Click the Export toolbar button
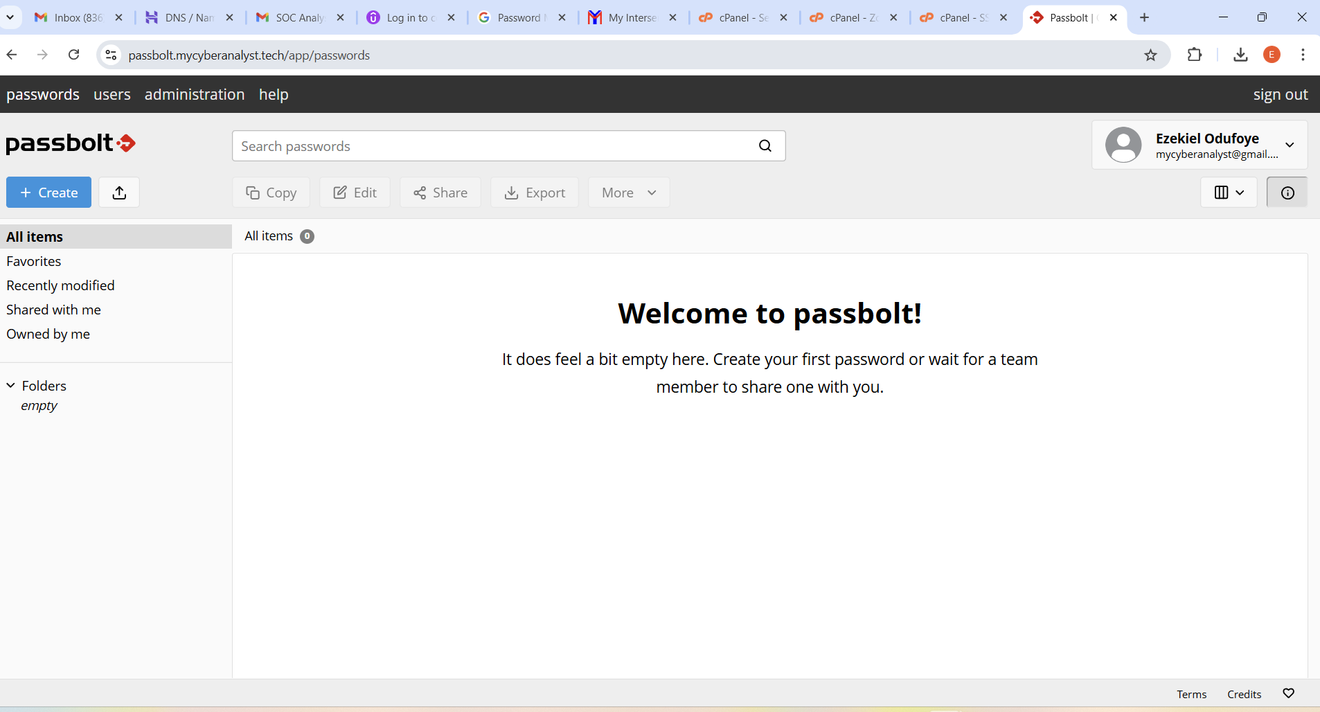 pos(535,193)
